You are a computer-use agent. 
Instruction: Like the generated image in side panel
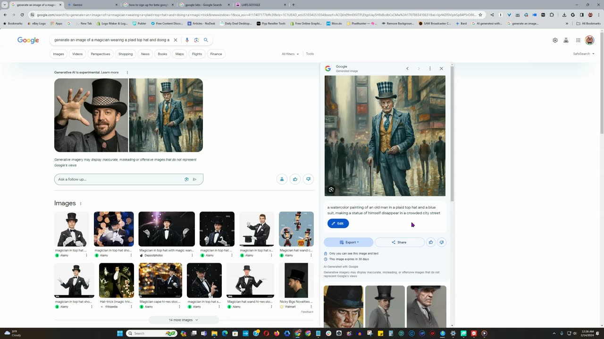(431, 242)
